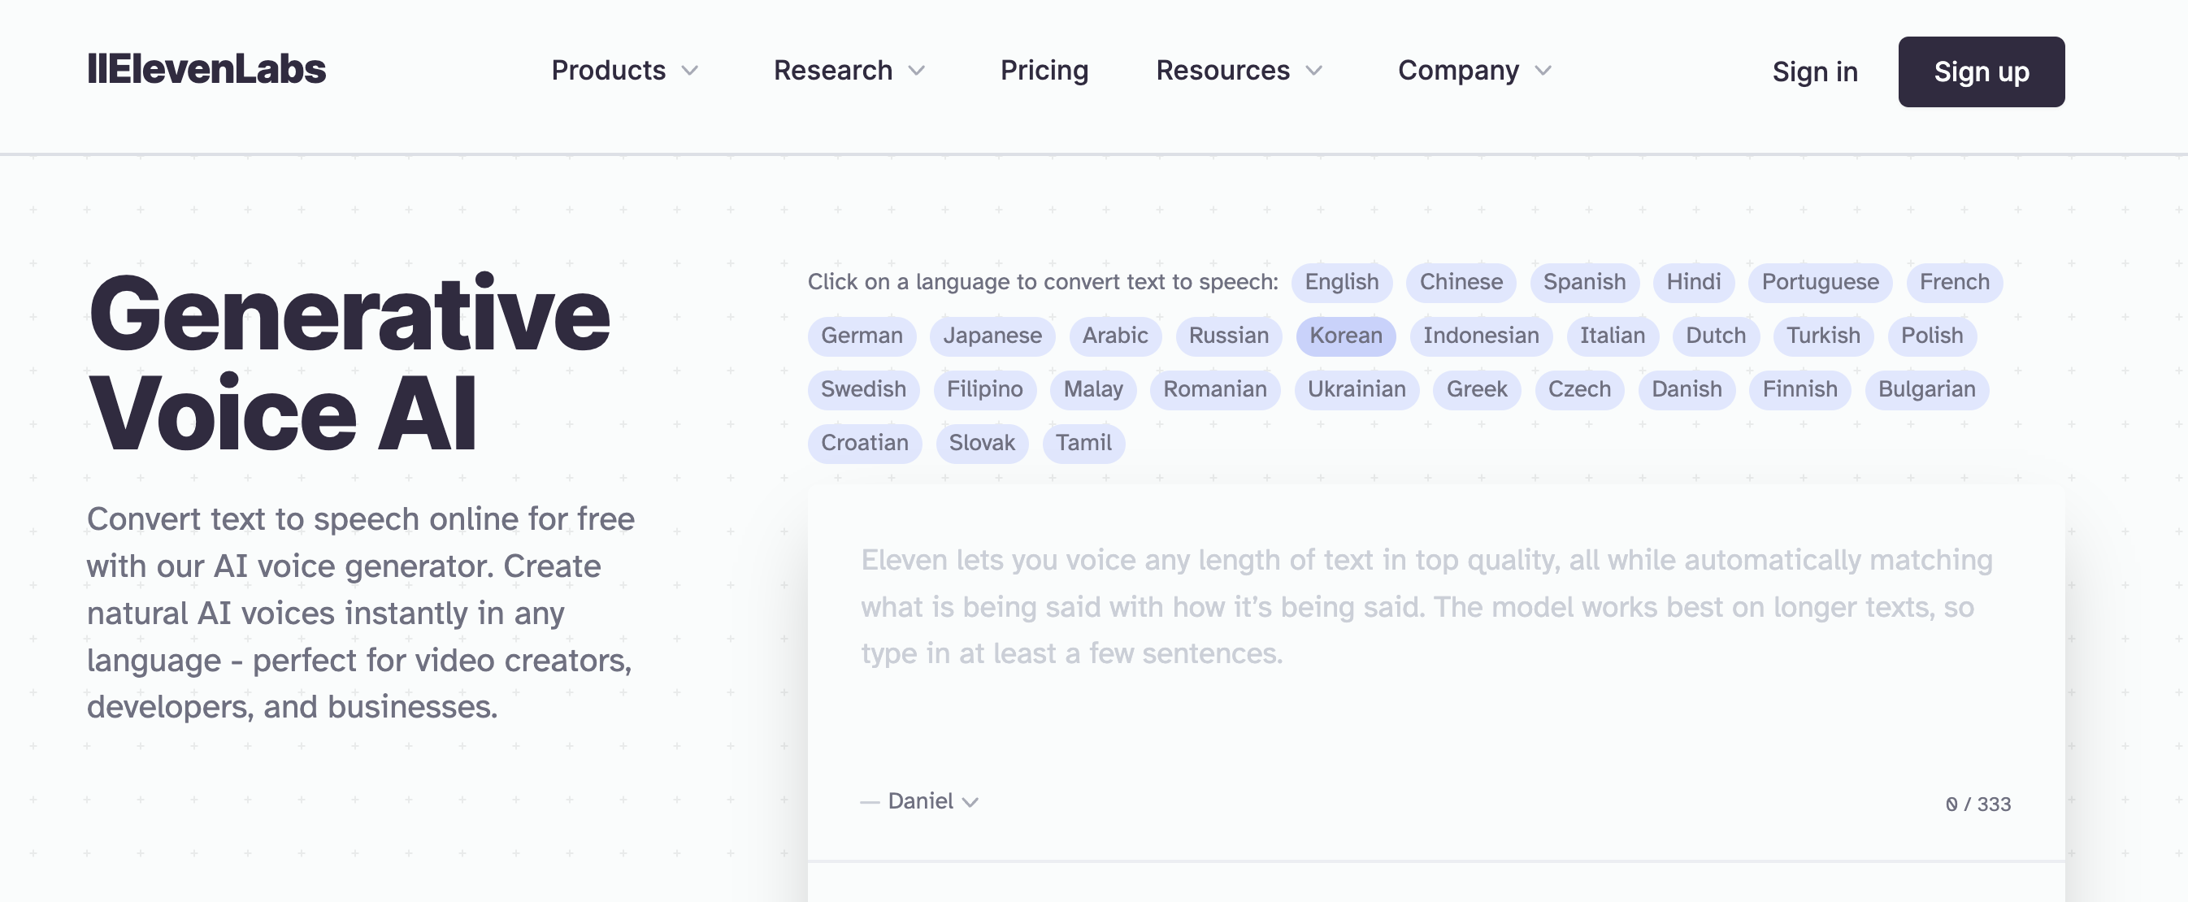The image size is (2188, 902).
Task: Expand the Research menu
Action: [849, 71]
